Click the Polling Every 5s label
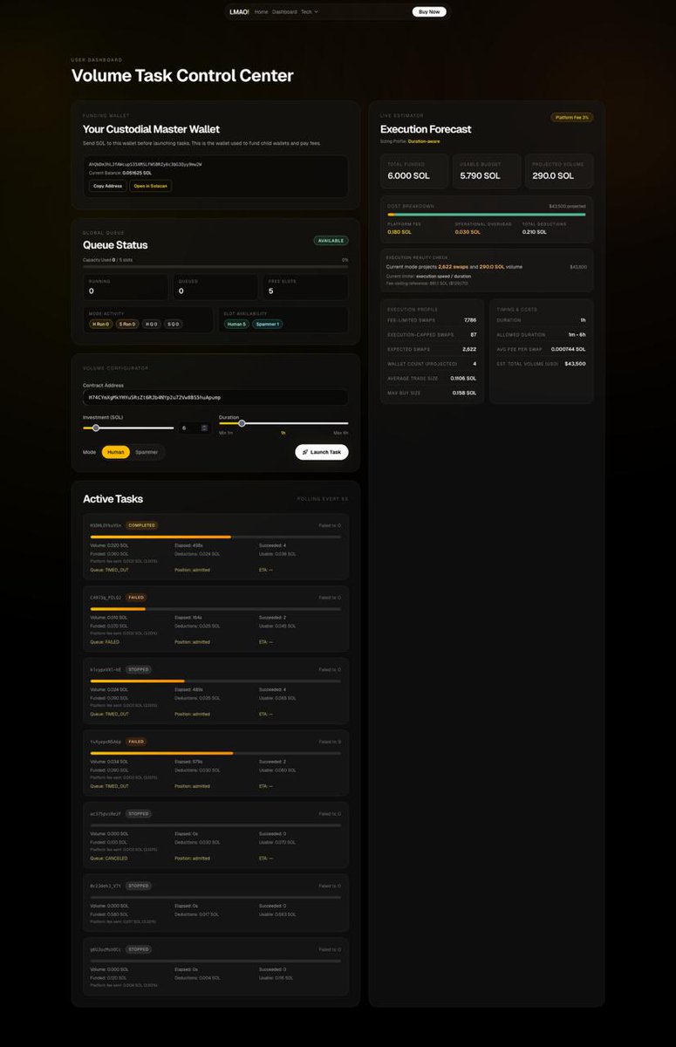This screenshot has width=676, height=1047. 323,499
